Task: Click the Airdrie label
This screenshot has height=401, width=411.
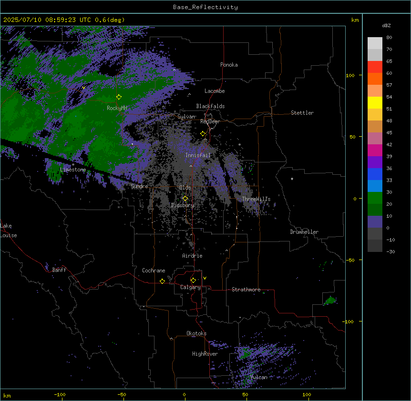Action: [193, 256]
